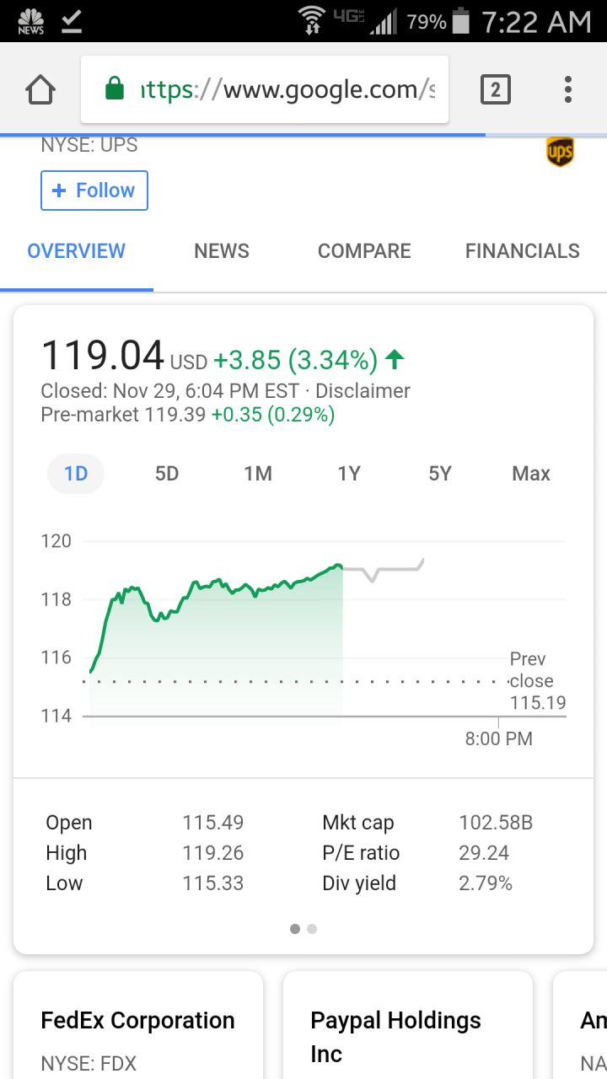
Task: Open Chrome's three-dot overflow menu
Action: pyautogui.click(x=568, y=89)
